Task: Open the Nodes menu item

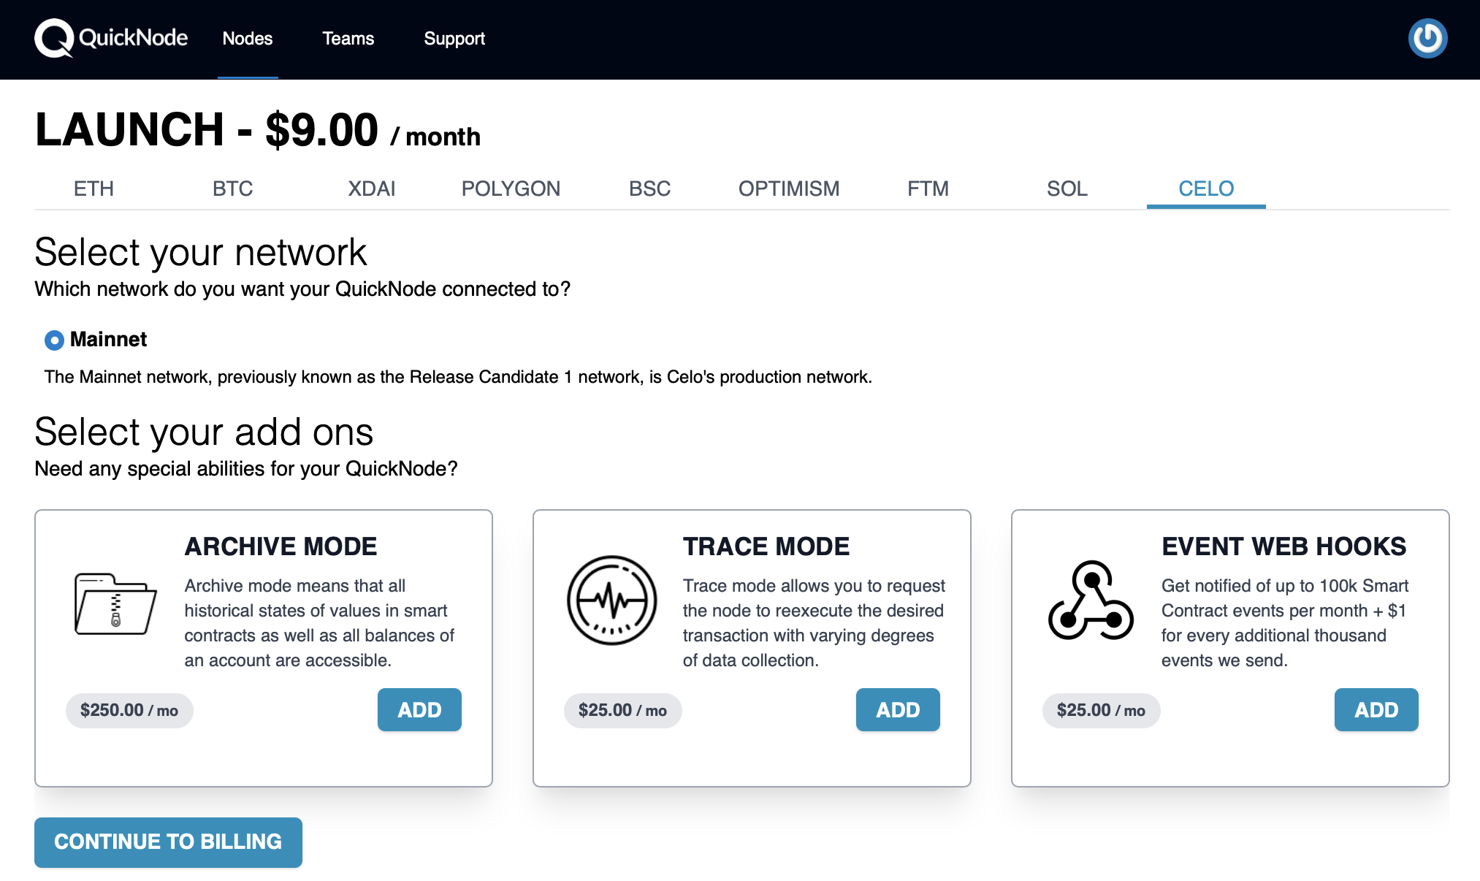Action: tap(248, 39)
